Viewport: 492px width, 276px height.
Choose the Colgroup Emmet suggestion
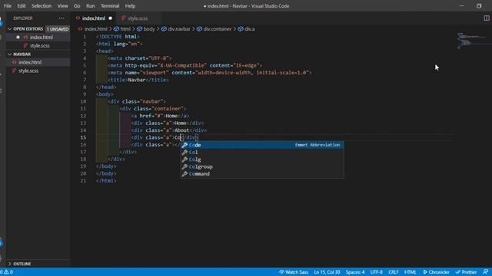tap(262, 167)
